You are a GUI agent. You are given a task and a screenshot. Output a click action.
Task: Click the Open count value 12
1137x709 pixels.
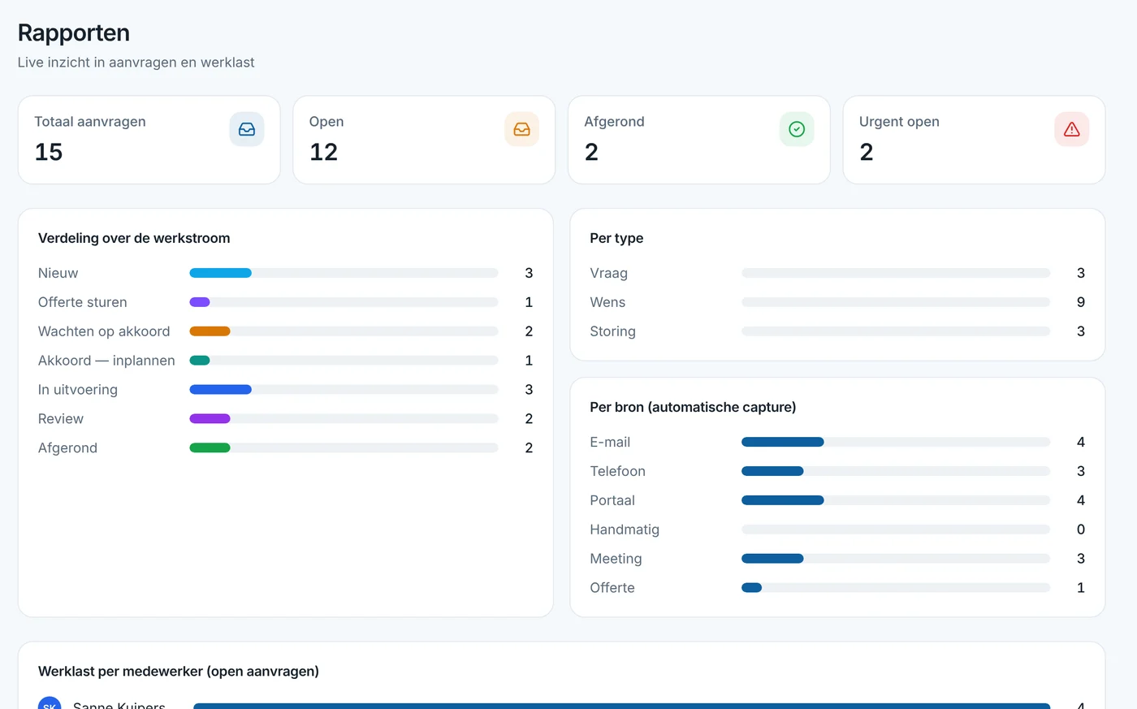click(323, 152)
